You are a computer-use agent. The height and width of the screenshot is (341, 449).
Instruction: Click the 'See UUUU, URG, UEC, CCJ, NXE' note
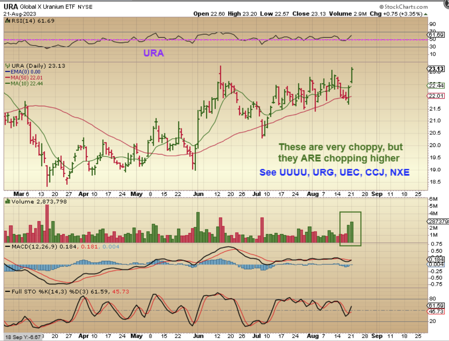334,172
